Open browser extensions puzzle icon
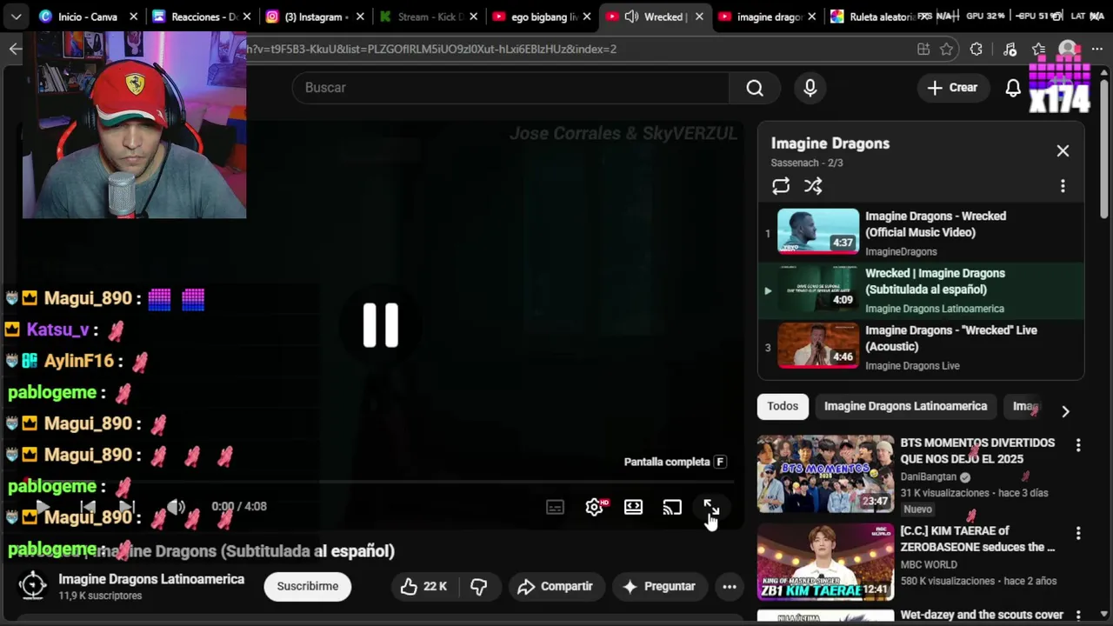Image resolution: width=1113 pixels, height=626 pixels. (x=976, y=50)
